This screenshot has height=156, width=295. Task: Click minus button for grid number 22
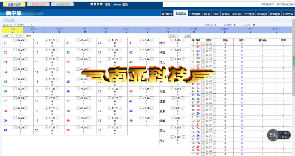89,50
